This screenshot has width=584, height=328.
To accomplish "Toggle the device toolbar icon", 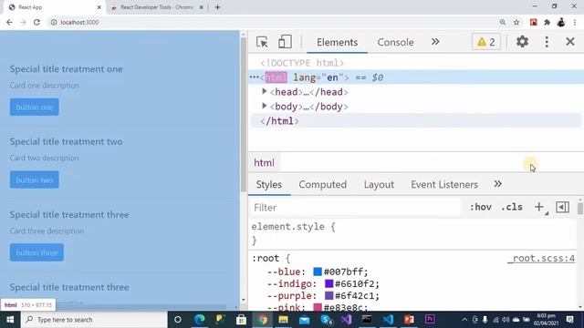I will [x=285, y=42].
